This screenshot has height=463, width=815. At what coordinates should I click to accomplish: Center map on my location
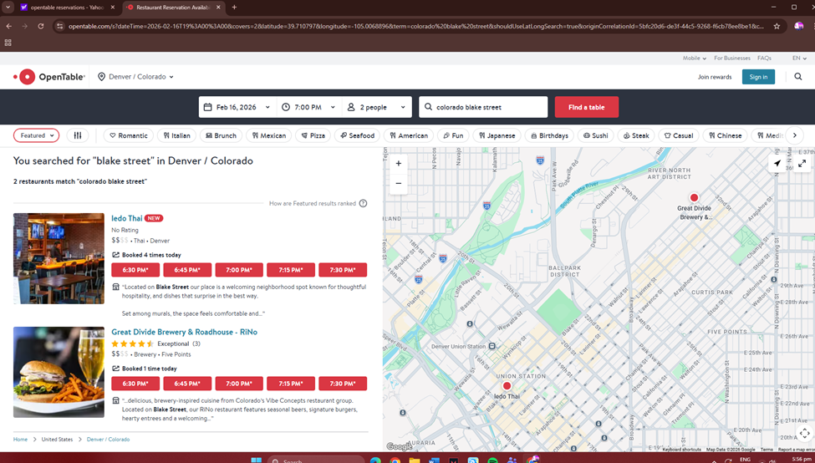pyautogui.click(x=777, y=163)
